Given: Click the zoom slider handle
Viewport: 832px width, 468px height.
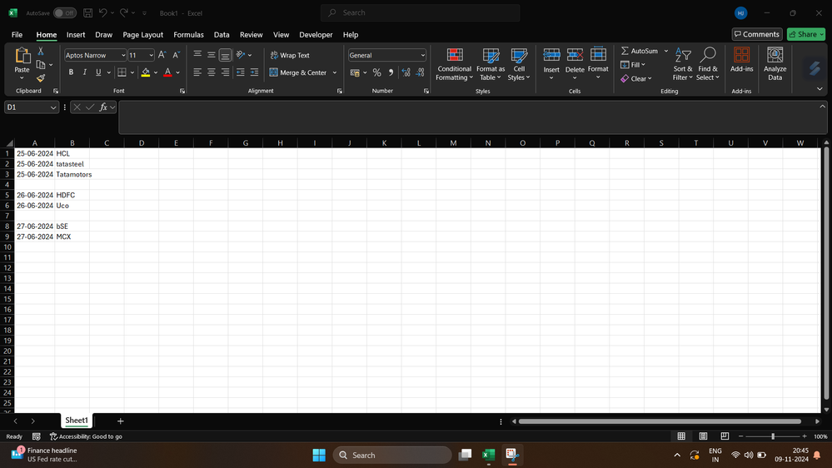Looking at the screenshot, I should point(773,436).
